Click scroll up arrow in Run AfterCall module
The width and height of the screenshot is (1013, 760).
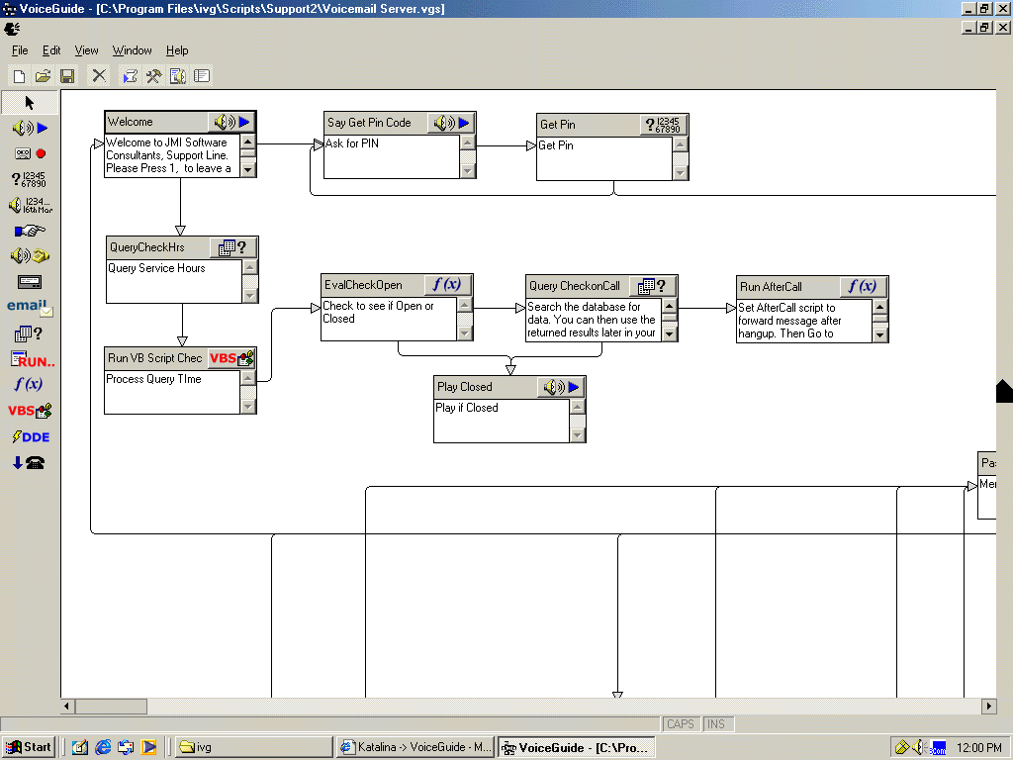point(879,307)
